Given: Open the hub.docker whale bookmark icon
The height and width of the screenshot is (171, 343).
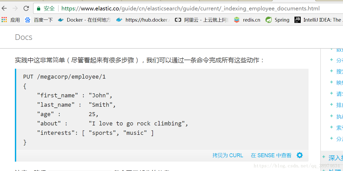Looking at the screenshot, I should point(119,20).
